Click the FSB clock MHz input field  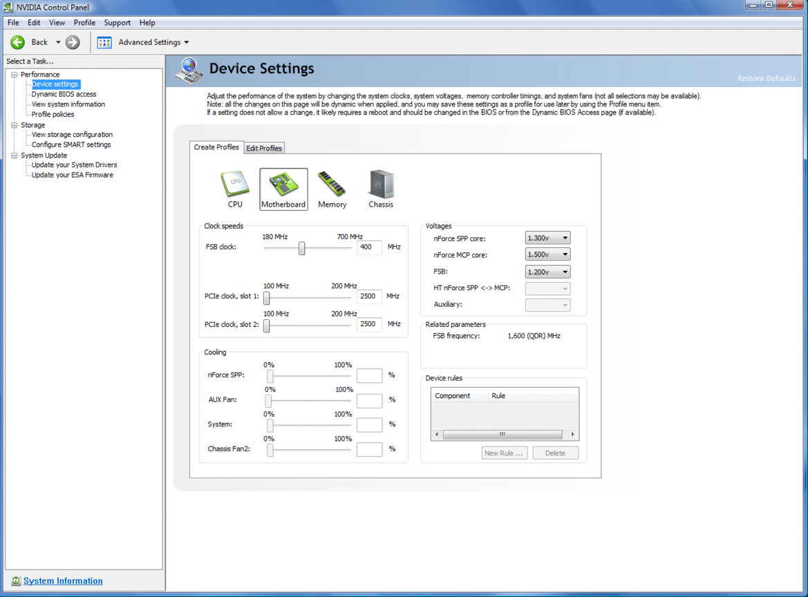(x=370, y=247)
